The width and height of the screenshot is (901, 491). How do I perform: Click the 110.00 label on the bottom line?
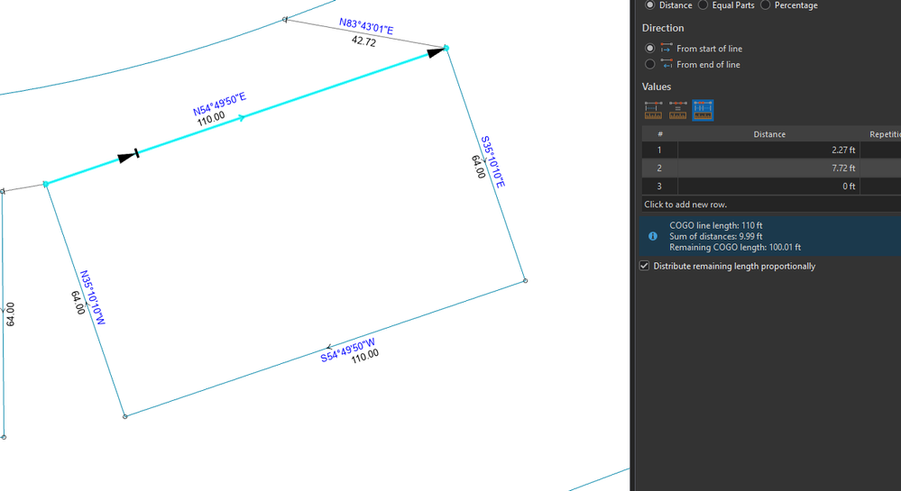coord(365,356)
